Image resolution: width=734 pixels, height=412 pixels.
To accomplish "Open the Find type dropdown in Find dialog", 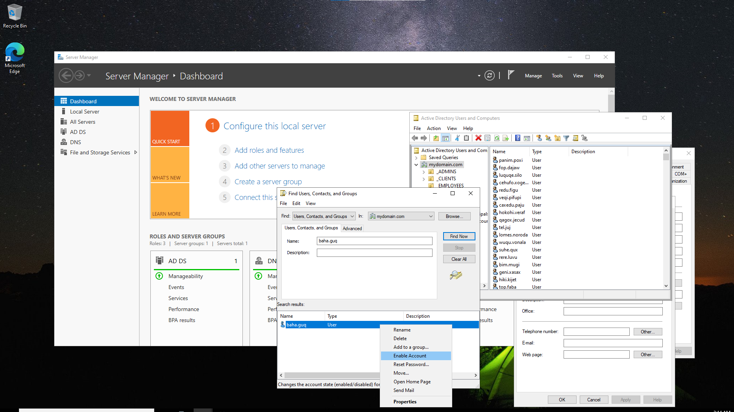I will pos(324,216).
